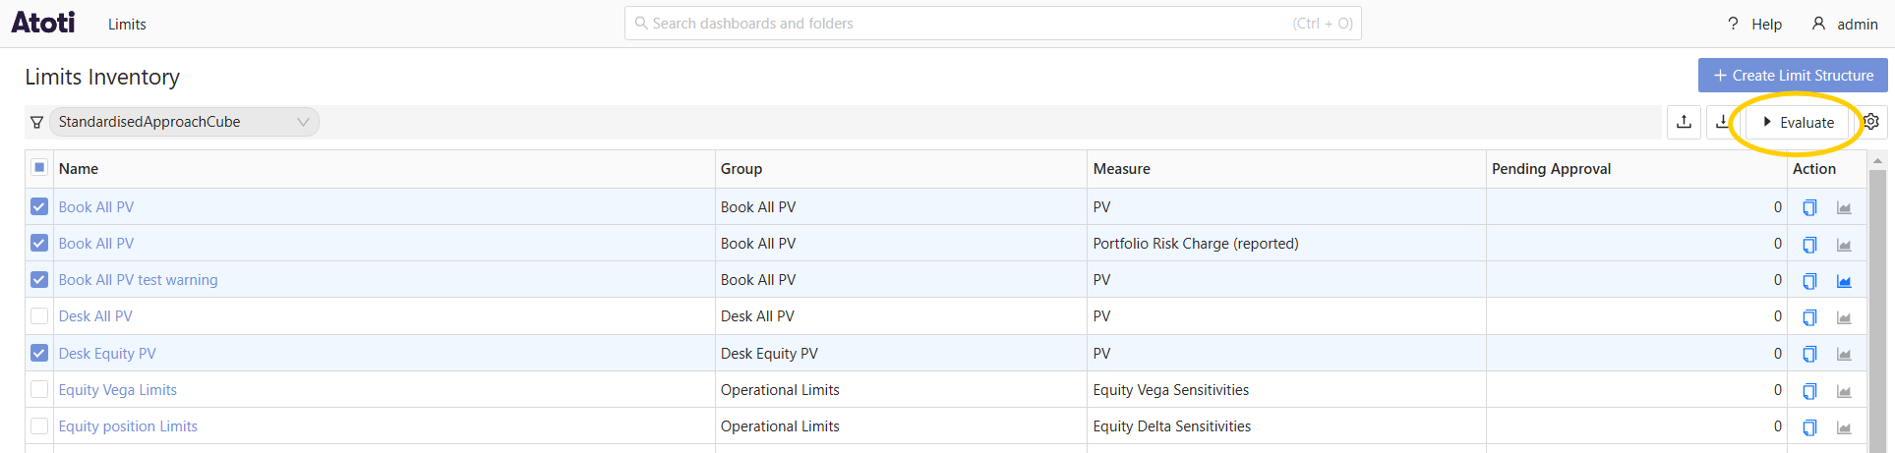Open the settings gear beside Evaluate
The width and height of the screenshot is (1895, 453).
coord(1871,122)
